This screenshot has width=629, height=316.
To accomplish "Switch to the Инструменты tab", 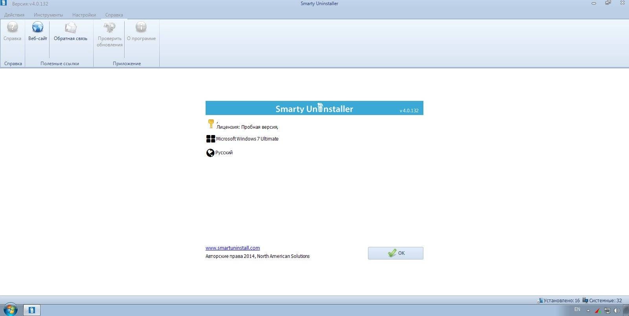I will (48, 15).
